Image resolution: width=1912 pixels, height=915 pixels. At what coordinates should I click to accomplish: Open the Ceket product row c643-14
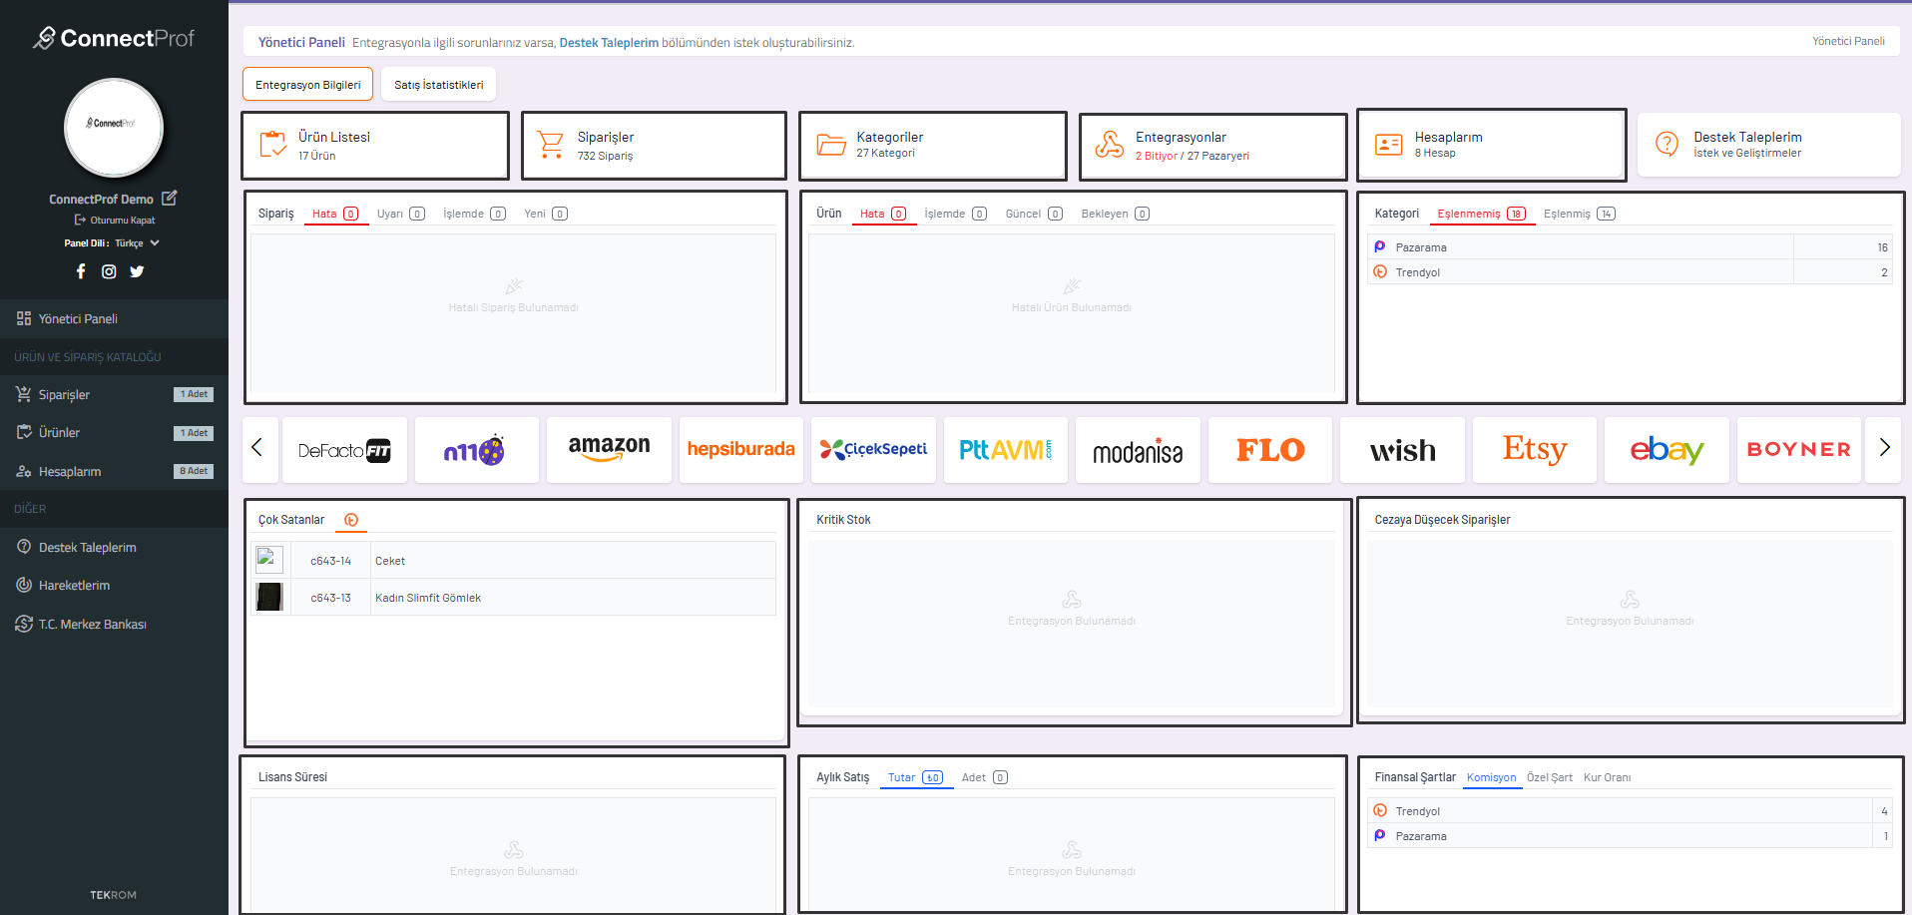(514, 561)
